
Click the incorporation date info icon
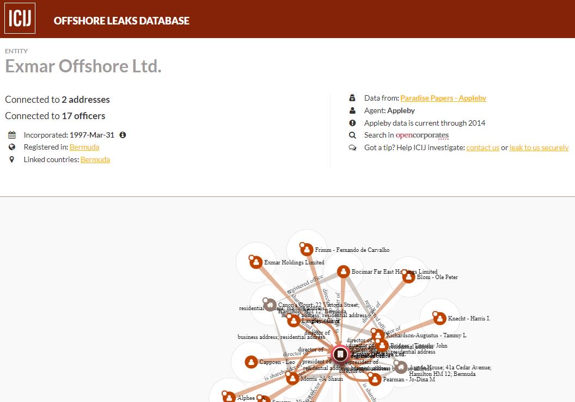pyautogui.click(x=123, y=135)
